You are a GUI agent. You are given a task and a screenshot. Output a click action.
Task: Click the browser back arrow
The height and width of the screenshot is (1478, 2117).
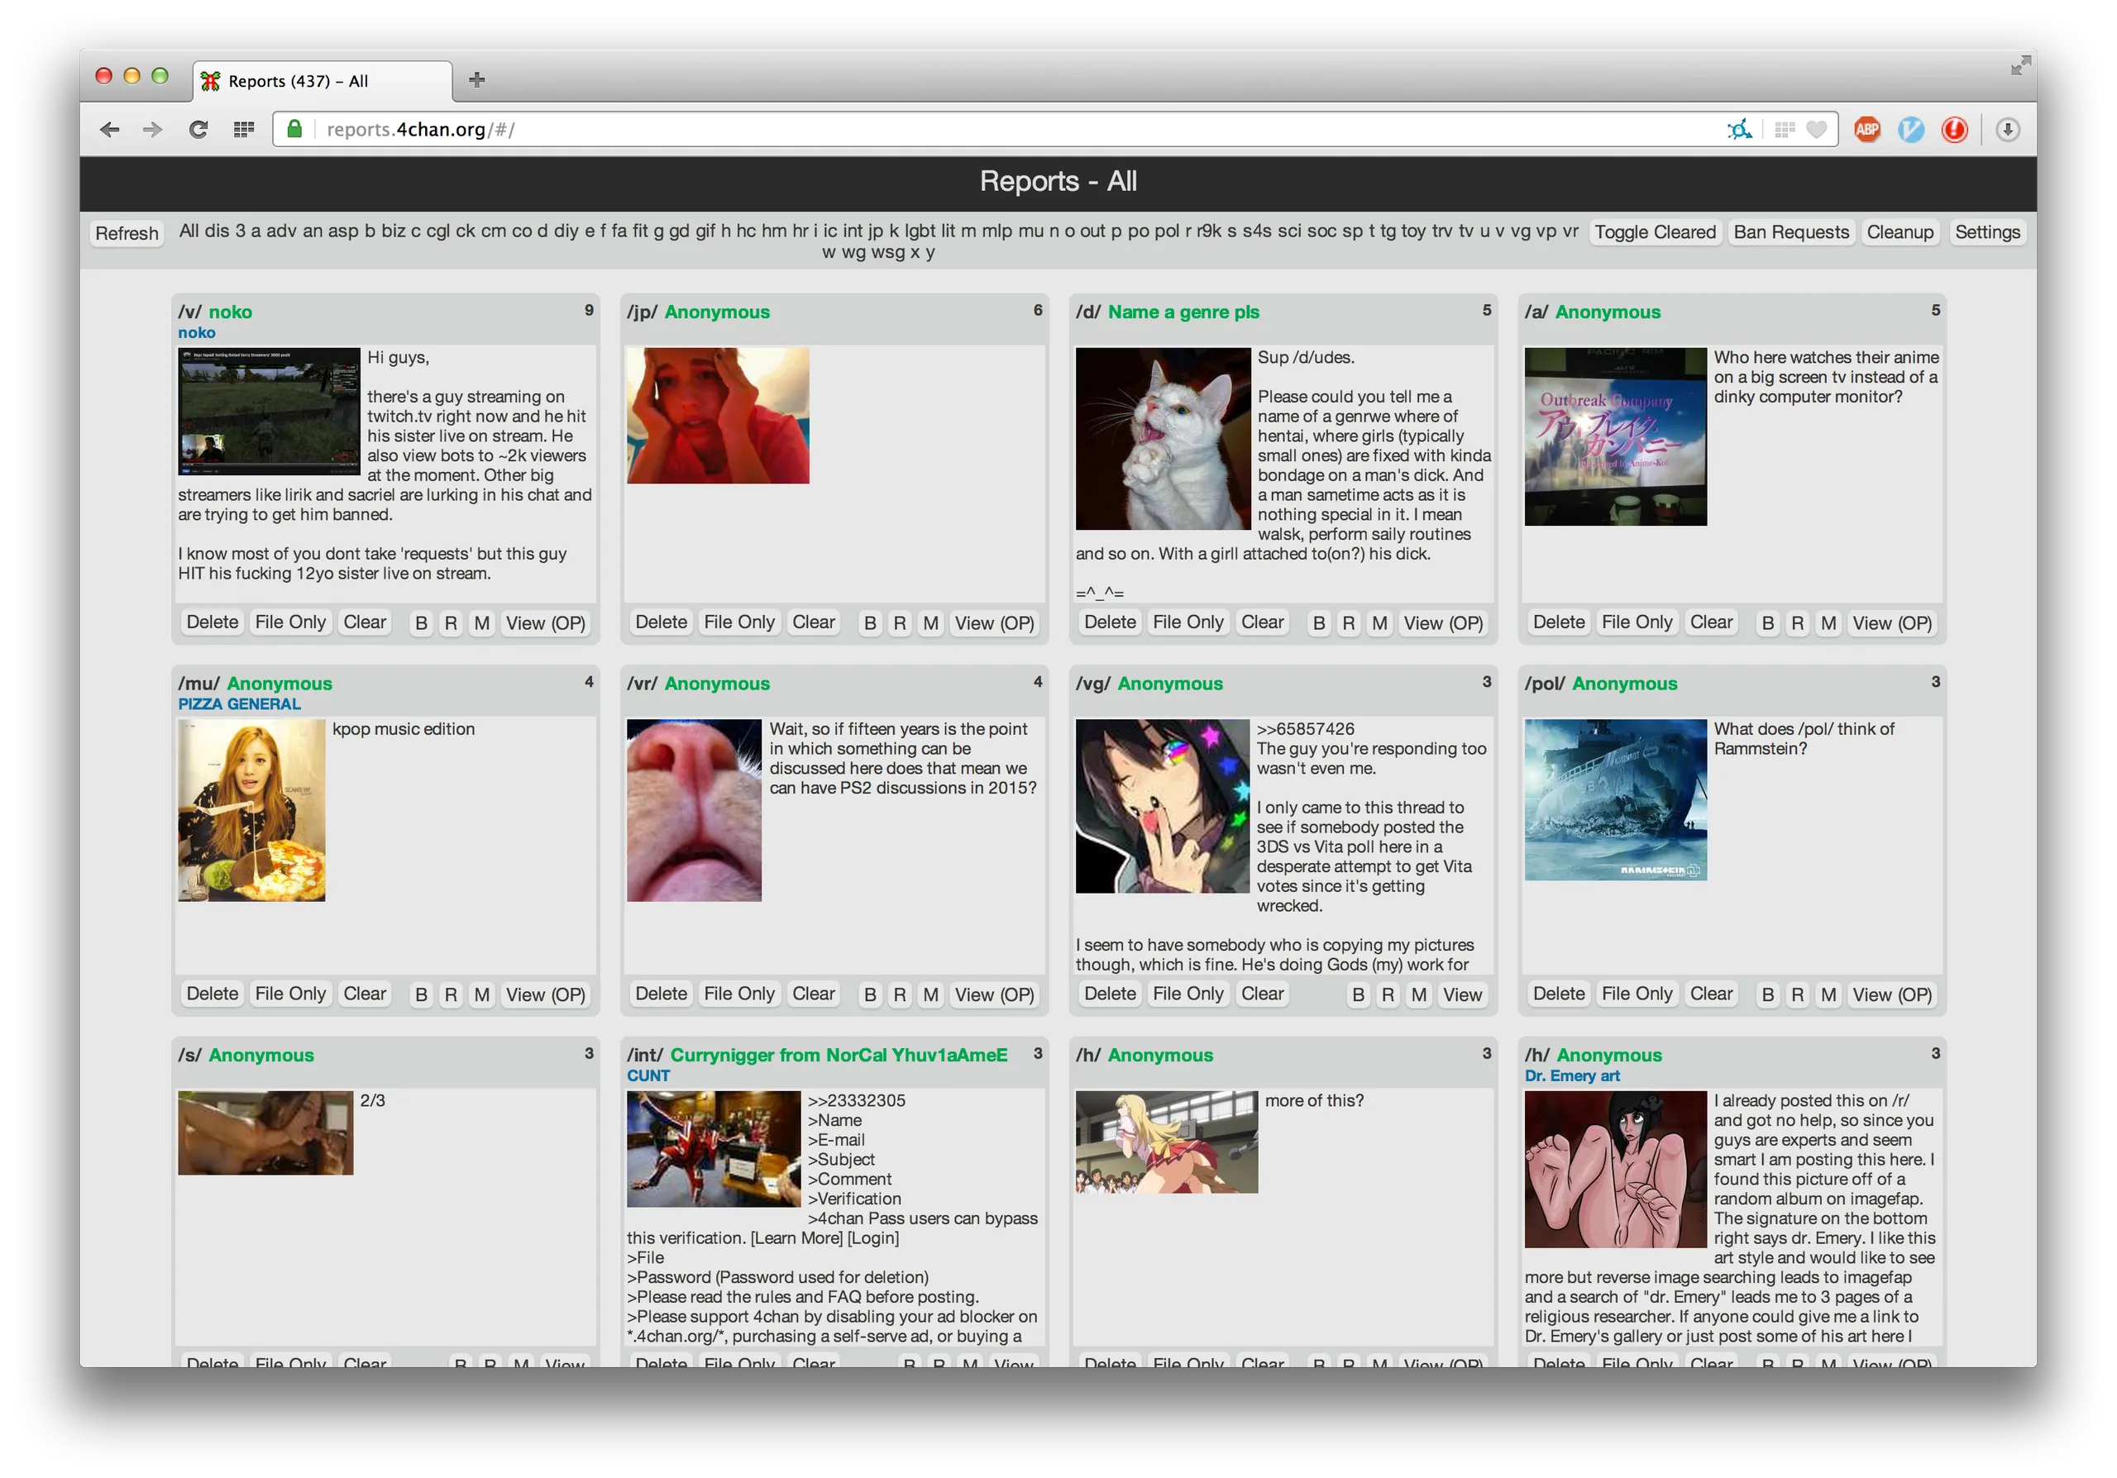(x=110, y=130)
